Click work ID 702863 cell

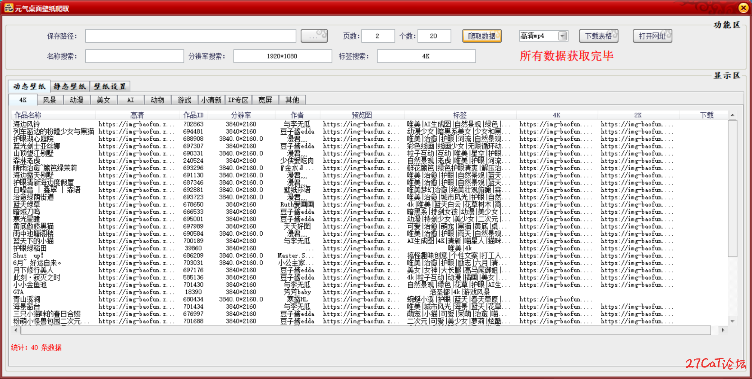pyautogui.click(x=193, y=124)
